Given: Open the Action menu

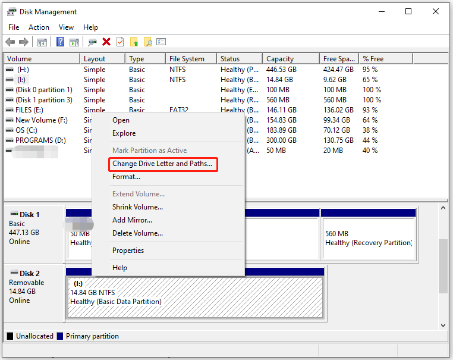Looking at the screenshot, I should (39, 27).
